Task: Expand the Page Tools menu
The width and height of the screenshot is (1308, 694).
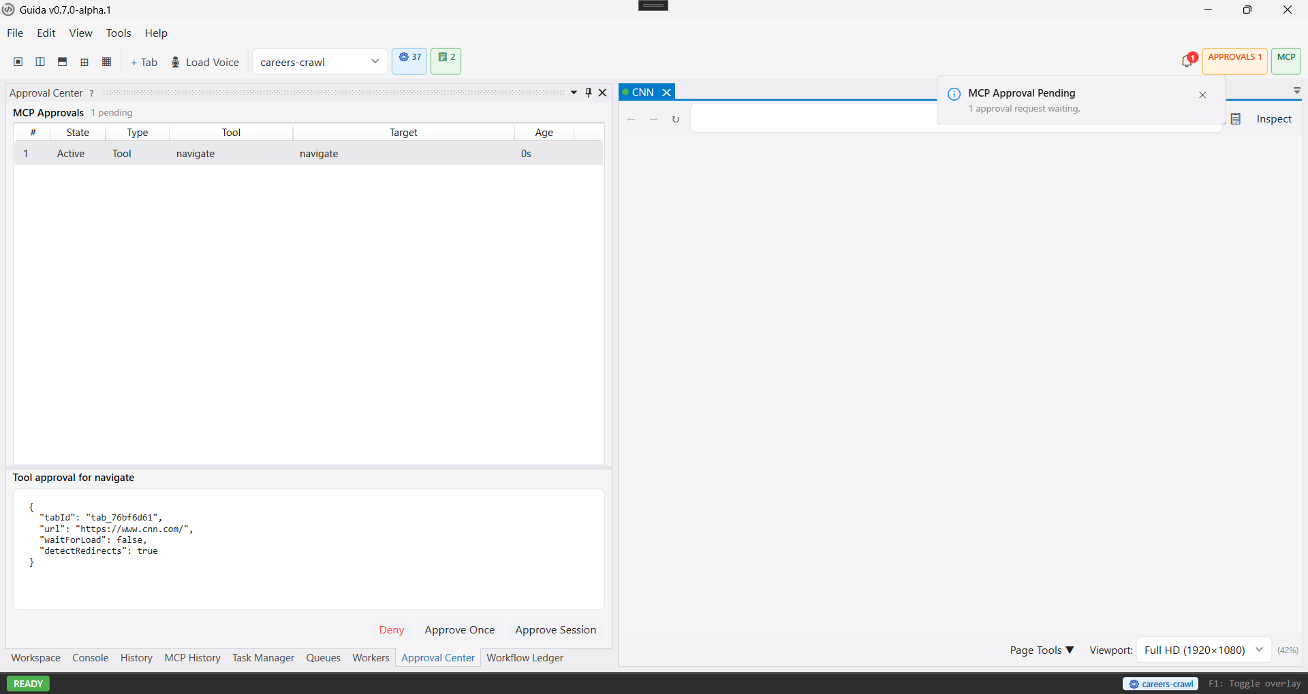Action: coord(1042,650)
